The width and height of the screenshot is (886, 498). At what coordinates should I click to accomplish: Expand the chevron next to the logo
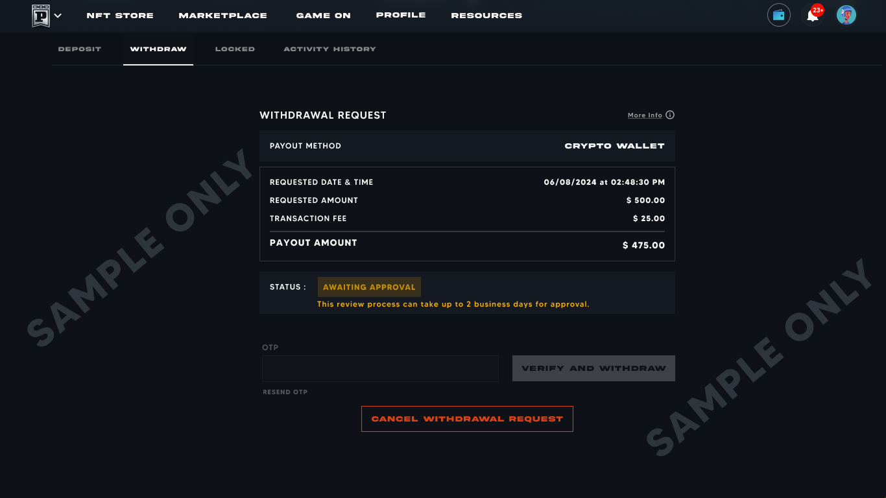coord(58,16)
